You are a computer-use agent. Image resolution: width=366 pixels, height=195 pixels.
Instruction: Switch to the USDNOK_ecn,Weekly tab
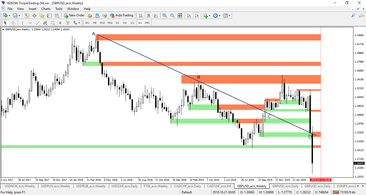(20, 186)
